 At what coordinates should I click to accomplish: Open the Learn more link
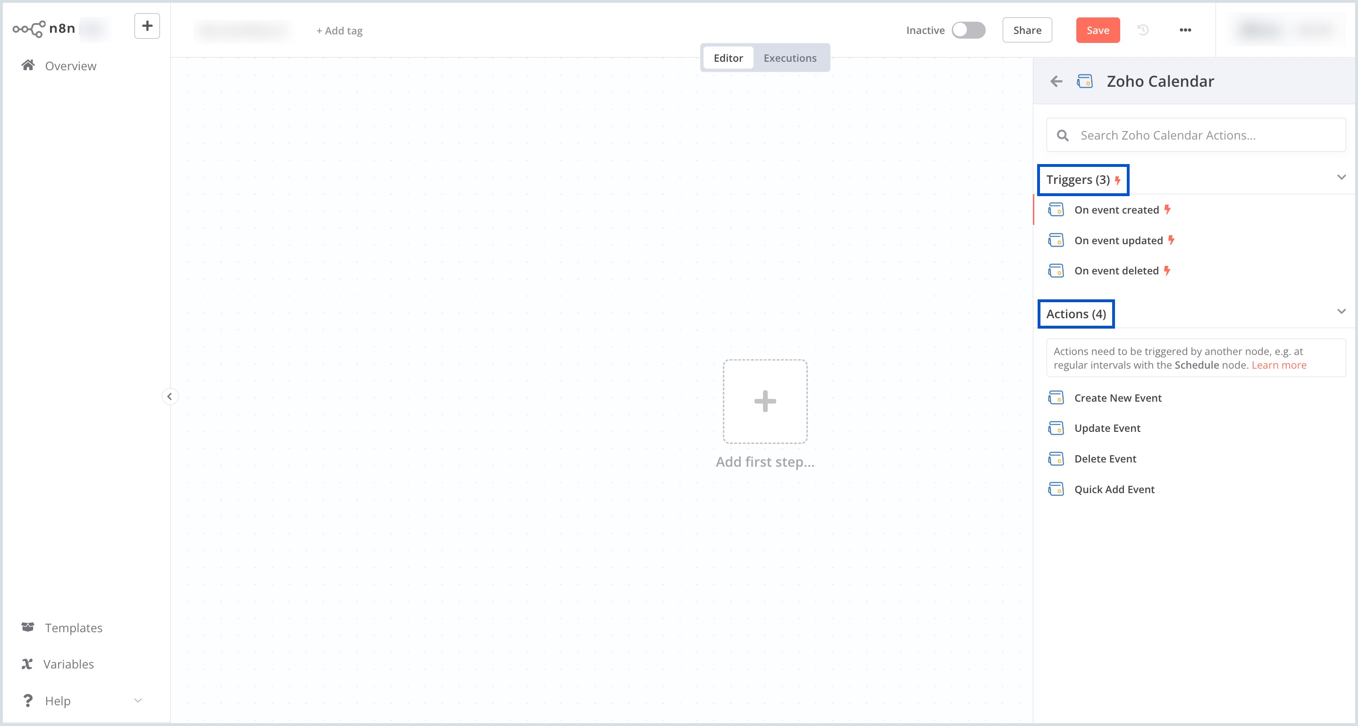[1278, 365]
